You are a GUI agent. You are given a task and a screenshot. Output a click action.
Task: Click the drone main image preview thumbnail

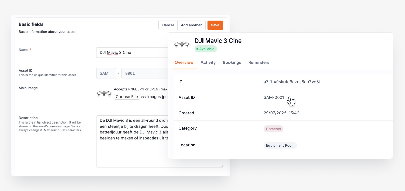point(104,93)
